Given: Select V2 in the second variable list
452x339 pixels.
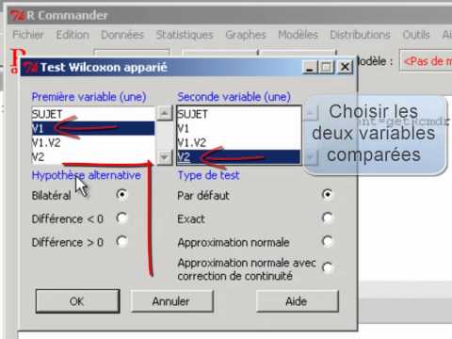Looking at the screenshot, I should (238, 157).
